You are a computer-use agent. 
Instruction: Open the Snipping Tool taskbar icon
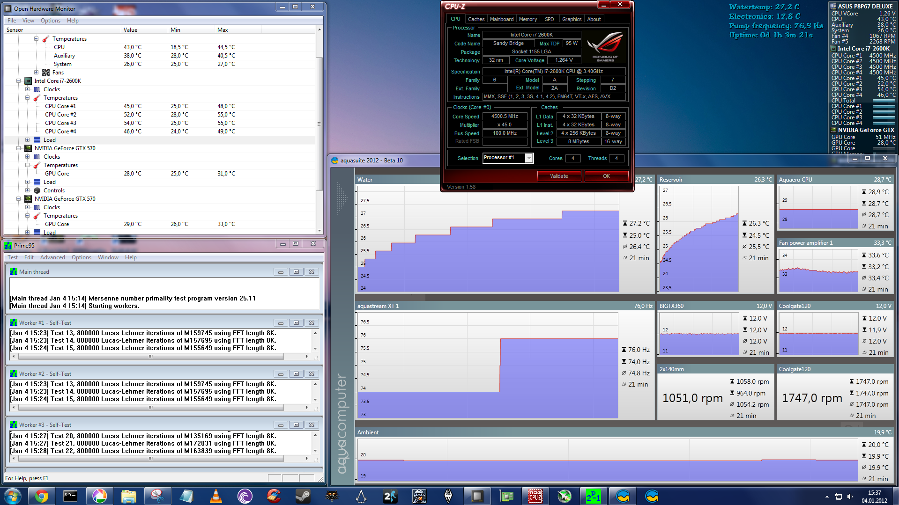tap(157, 496)
